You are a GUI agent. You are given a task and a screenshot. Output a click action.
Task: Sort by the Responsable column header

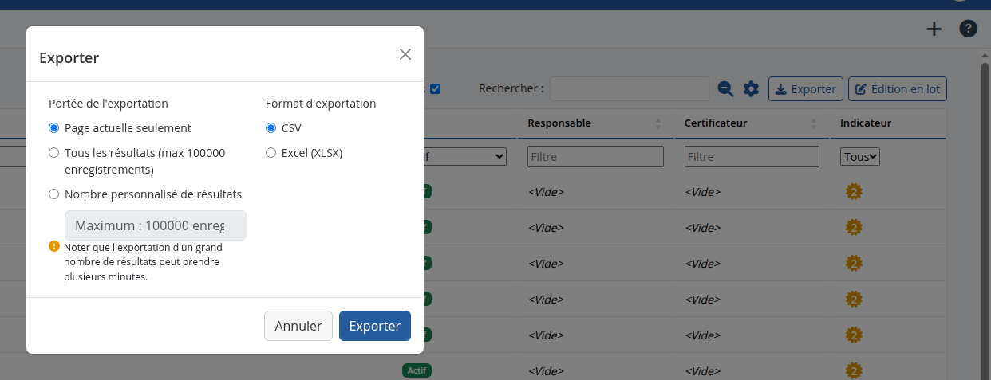pos(559,123)
